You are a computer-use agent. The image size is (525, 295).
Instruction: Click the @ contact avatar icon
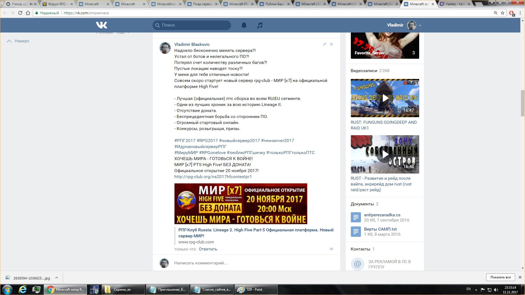click(358, 264)
